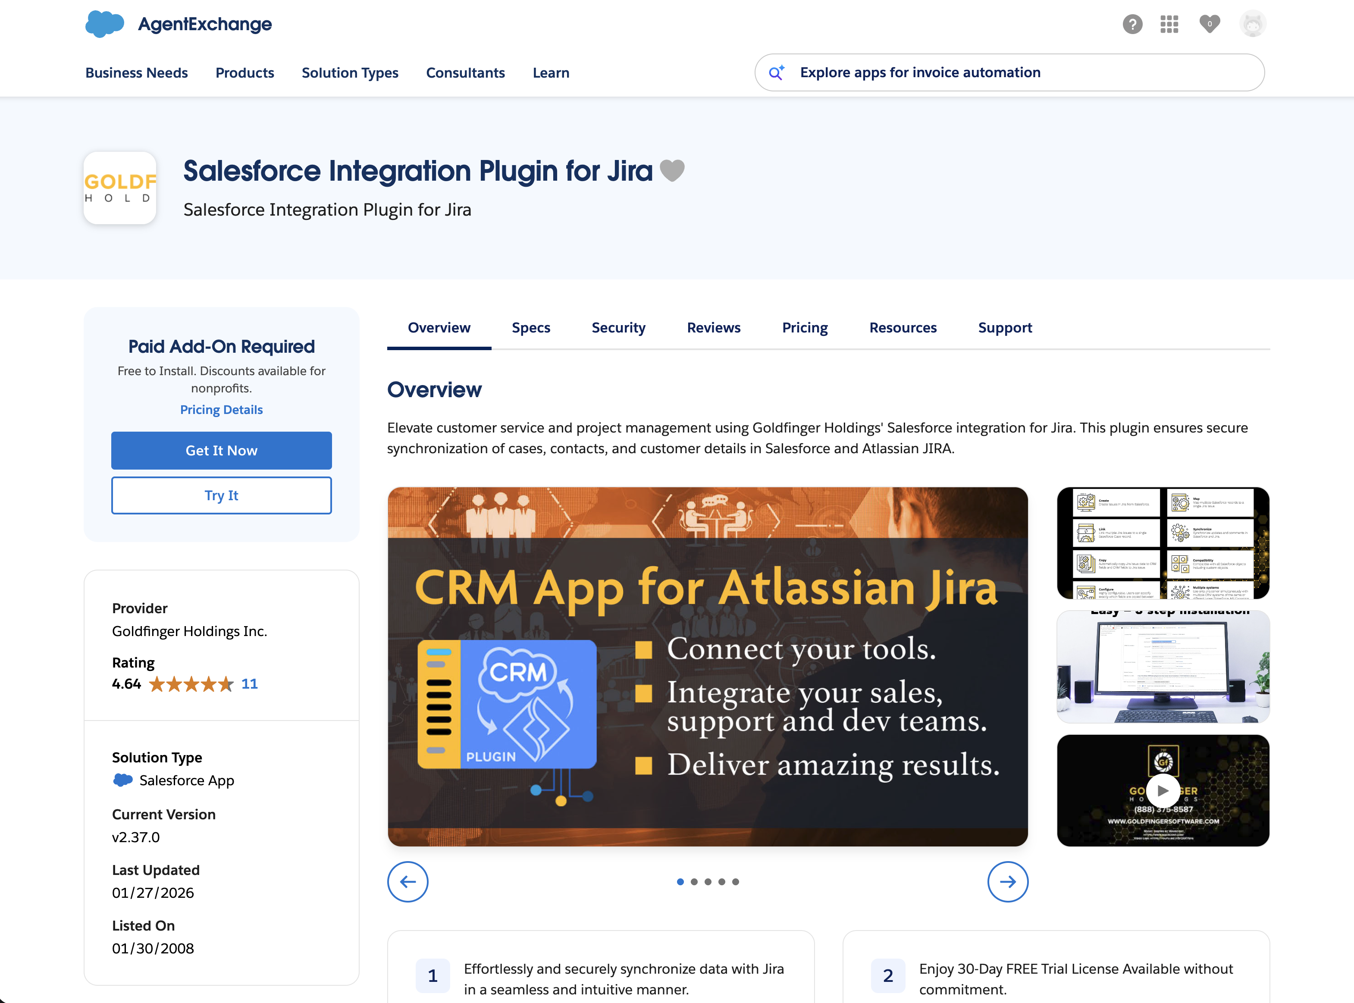Open the monitor installation thumbnail
The image size is (1354, 1003).
click(1163, 667)
